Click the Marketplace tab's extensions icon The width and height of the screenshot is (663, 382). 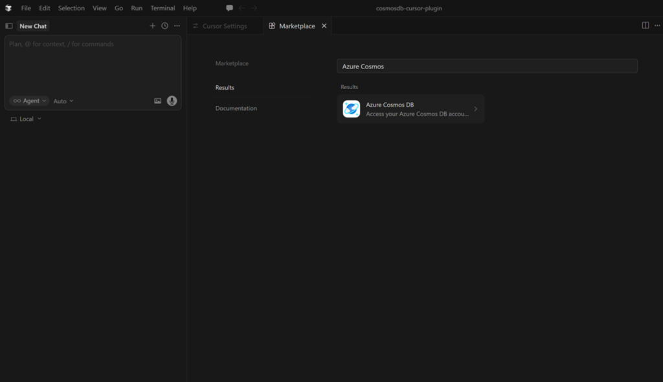[x=271, y=26]
